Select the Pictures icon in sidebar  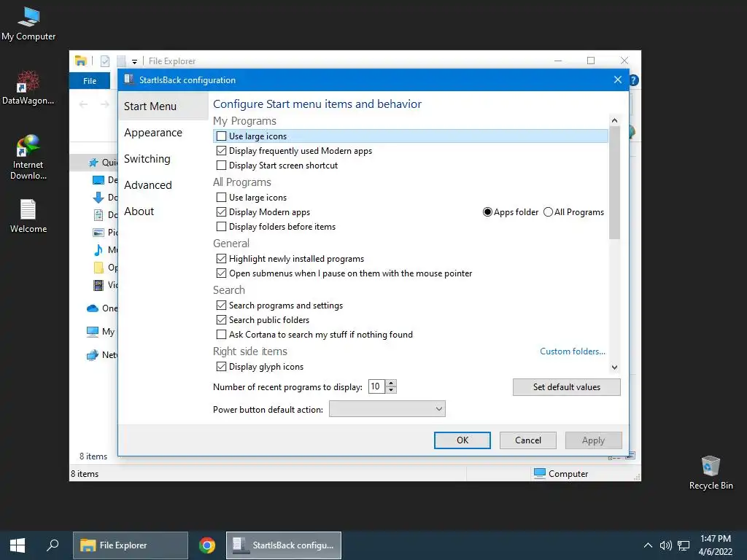pyautogui.click(x=98, y=233)
